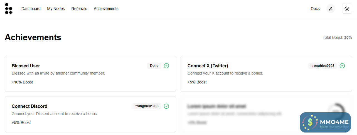Viewport: 357px width, 135px height.
Task: Open the Docs link
Action: coord(315,9)
